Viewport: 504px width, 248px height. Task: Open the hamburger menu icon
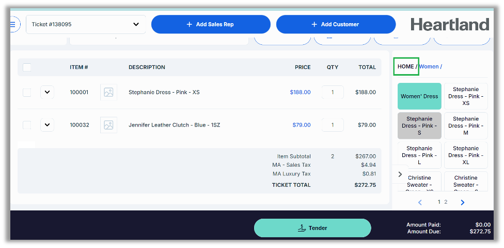click(x=14, y=24)
